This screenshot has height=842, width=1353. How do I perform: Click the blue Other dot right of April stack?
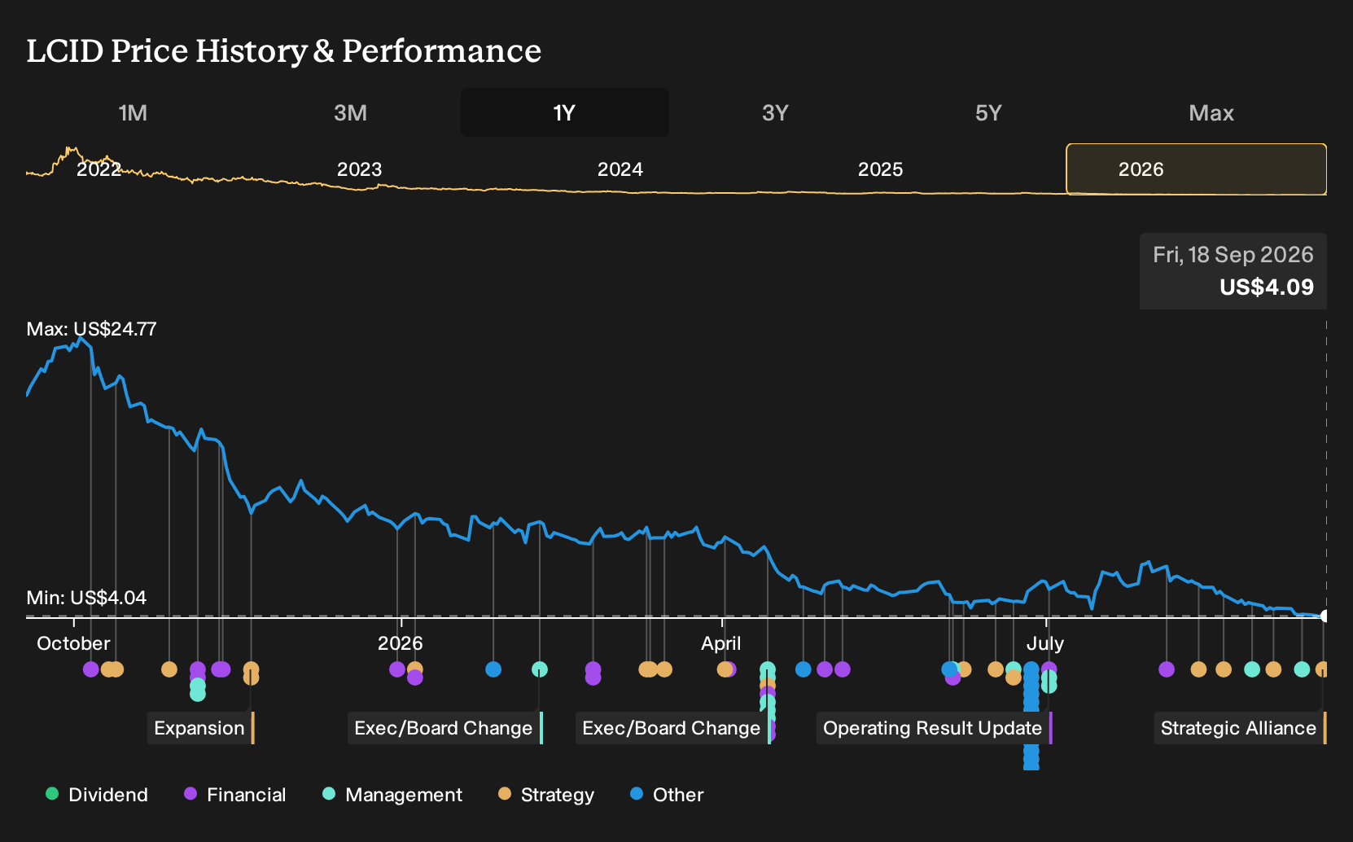803,669
